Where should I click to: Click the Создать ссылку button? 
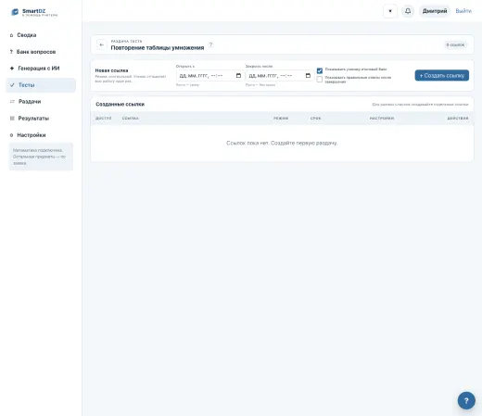click(x=441, y=75)
